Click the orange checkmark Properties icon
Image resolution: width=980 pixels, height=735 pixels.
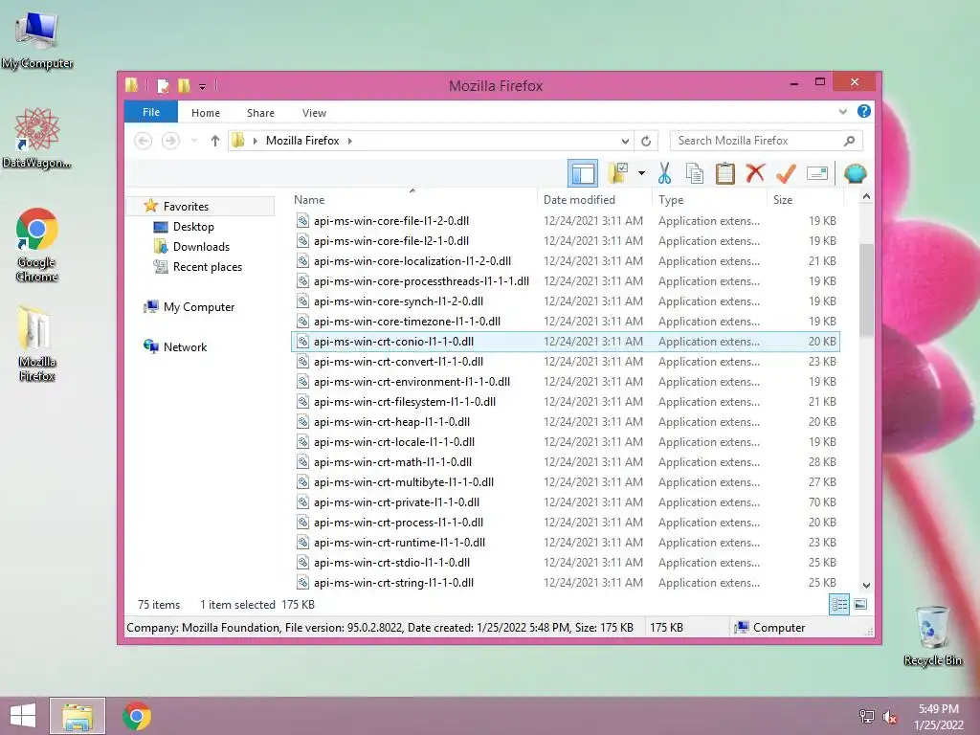tap(787, 173)
